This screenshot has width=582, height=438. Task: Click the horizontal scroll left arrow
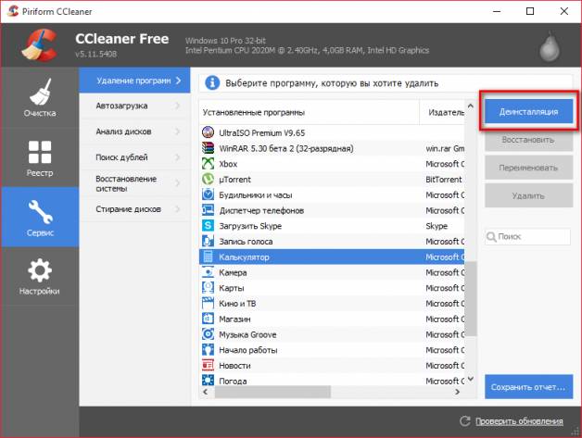point(206,392)
